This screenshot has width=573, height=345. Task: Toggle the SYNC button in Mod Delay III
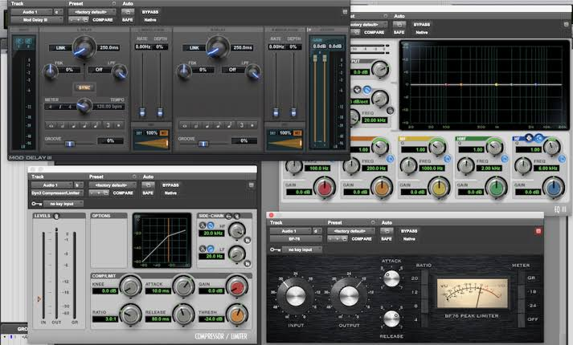tap(84, 87)
